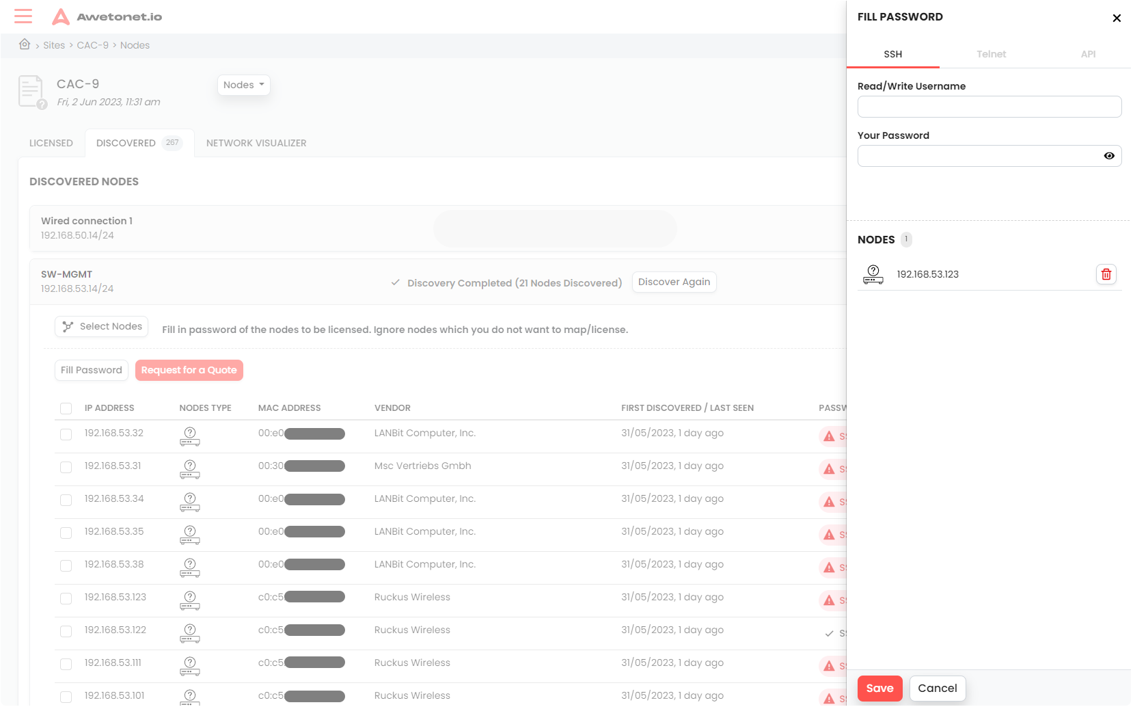Click Nodes breadcrumb link

135,45
